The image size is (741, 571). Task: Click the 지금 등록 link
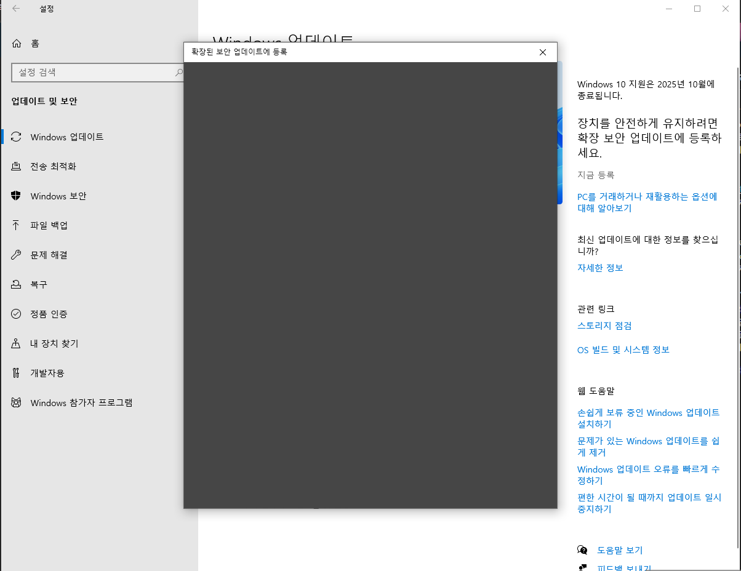click(596, 175)
